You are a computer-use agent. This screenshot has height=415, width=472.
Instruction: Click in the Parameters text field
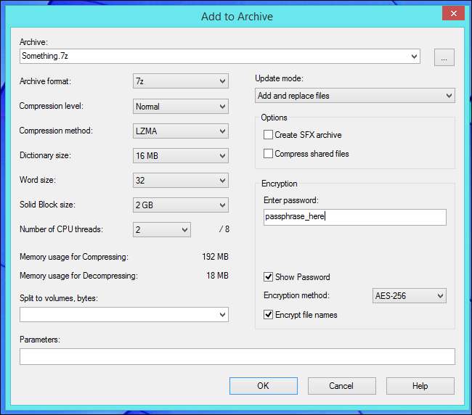point(237,356)
